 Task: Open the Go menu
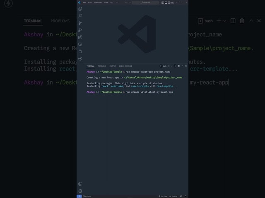[112, 3]
